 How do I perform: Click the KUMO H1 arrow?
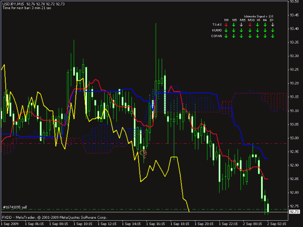257,30
